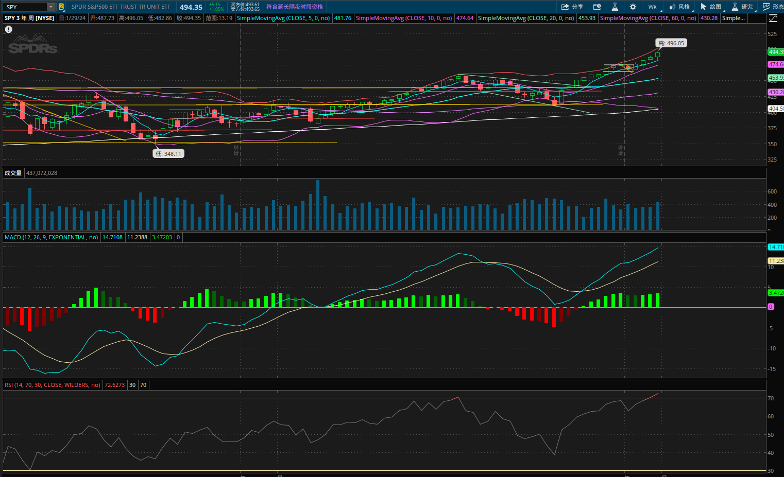Click the MACD value 14.7108
This screenshot has width=784, height=477.
112,237
